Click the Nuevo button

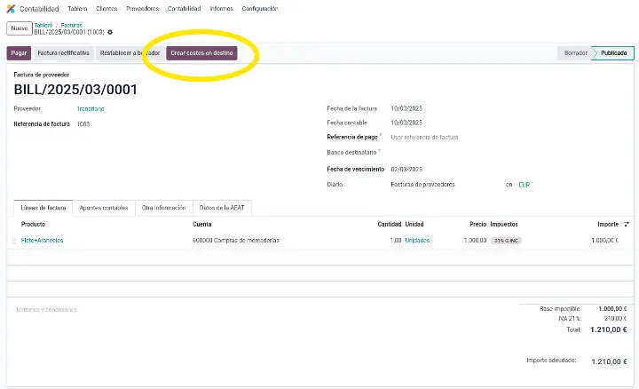tap(20, 28)
